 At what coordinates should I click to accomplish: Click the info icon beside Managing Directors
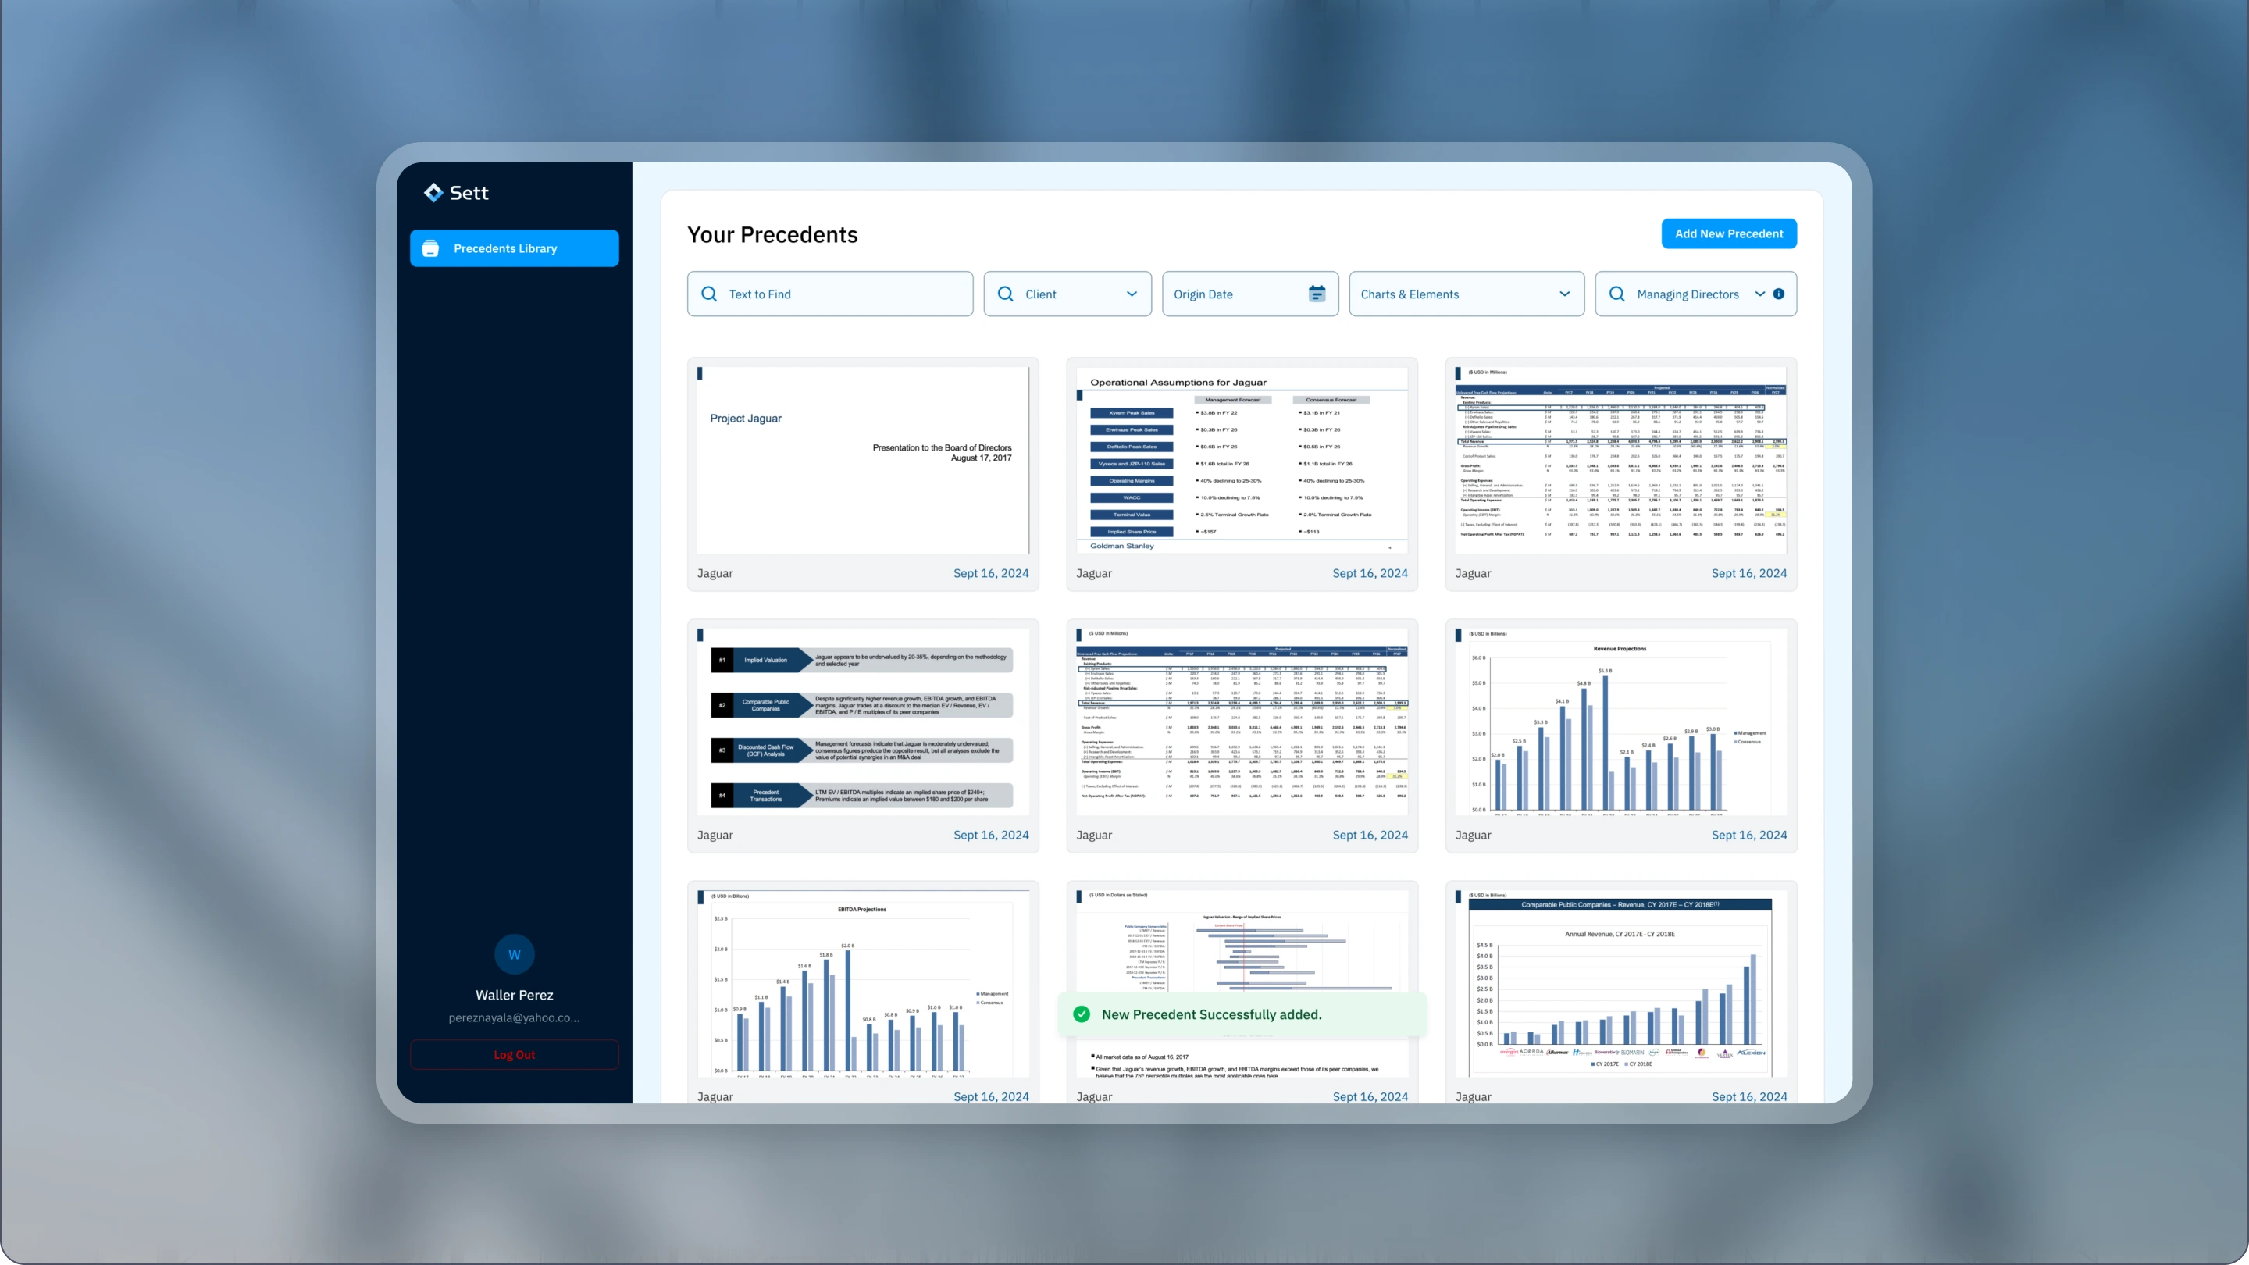1778,294
